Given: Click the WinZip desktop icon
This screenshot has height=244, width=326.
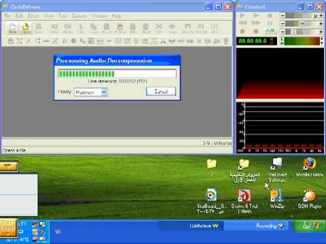Looking at the screenshot, I should pyautogui.click(x=276, y=199).
